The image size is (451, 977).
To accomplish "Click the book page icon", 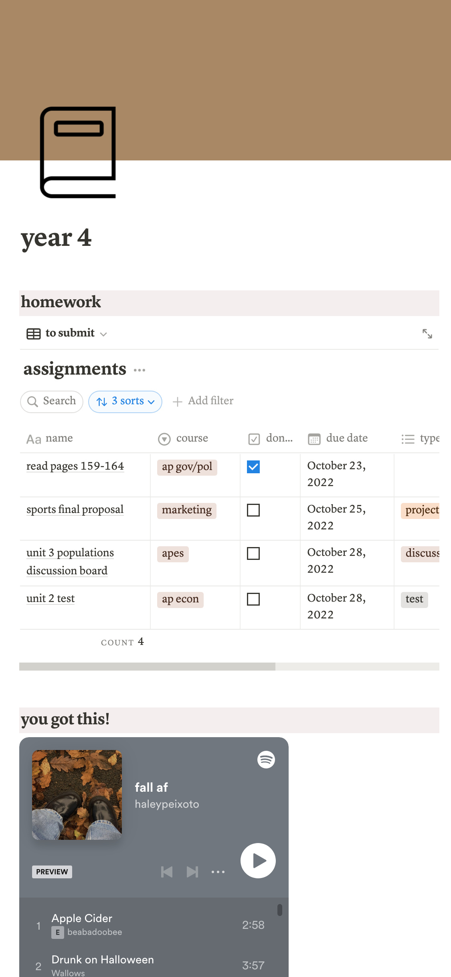I will coord(78,152).
